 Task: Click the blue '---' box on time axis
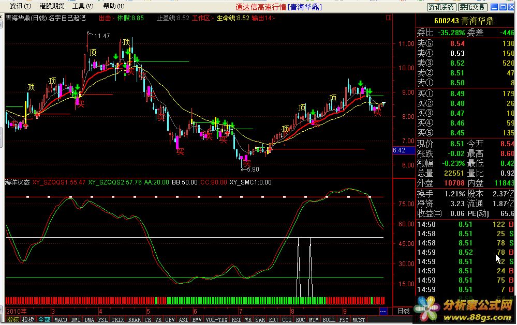tap(383, 311)
